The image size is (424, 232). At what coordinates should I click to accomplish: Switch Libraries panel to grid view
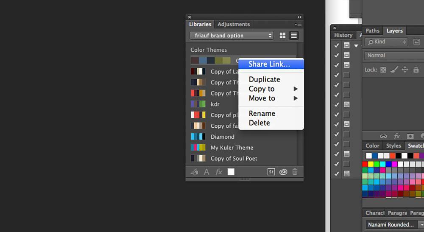point(283,36)
